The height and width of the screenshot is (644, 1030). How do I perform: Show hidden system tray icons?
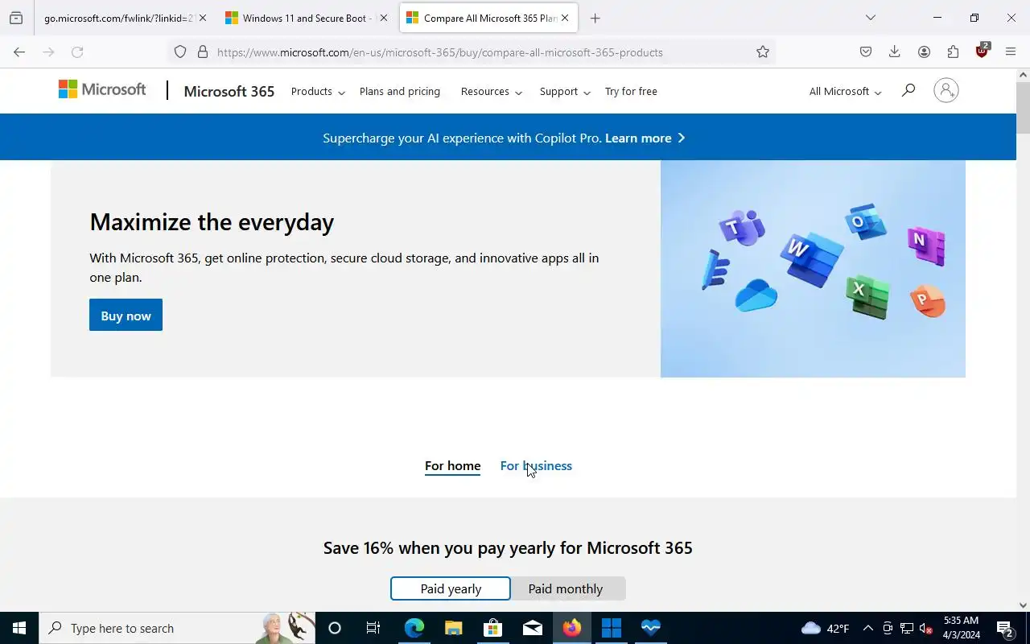coord(867,629)
